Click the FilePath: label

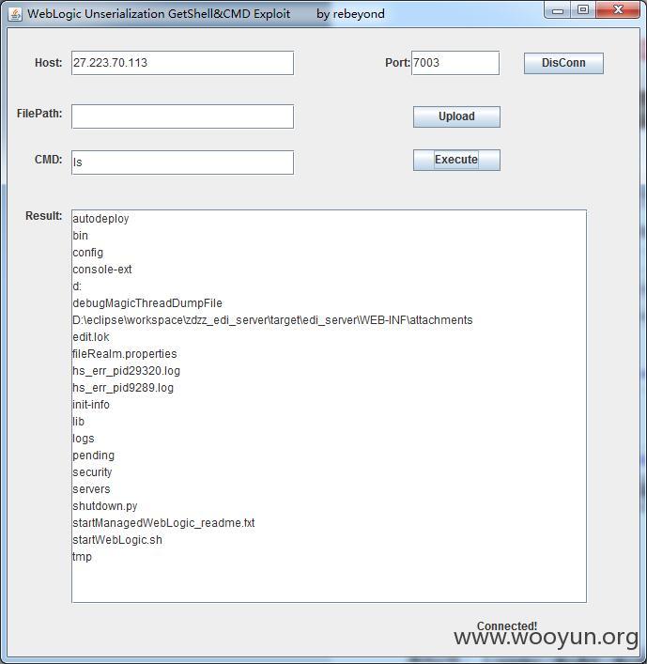(x=39, y=114)
